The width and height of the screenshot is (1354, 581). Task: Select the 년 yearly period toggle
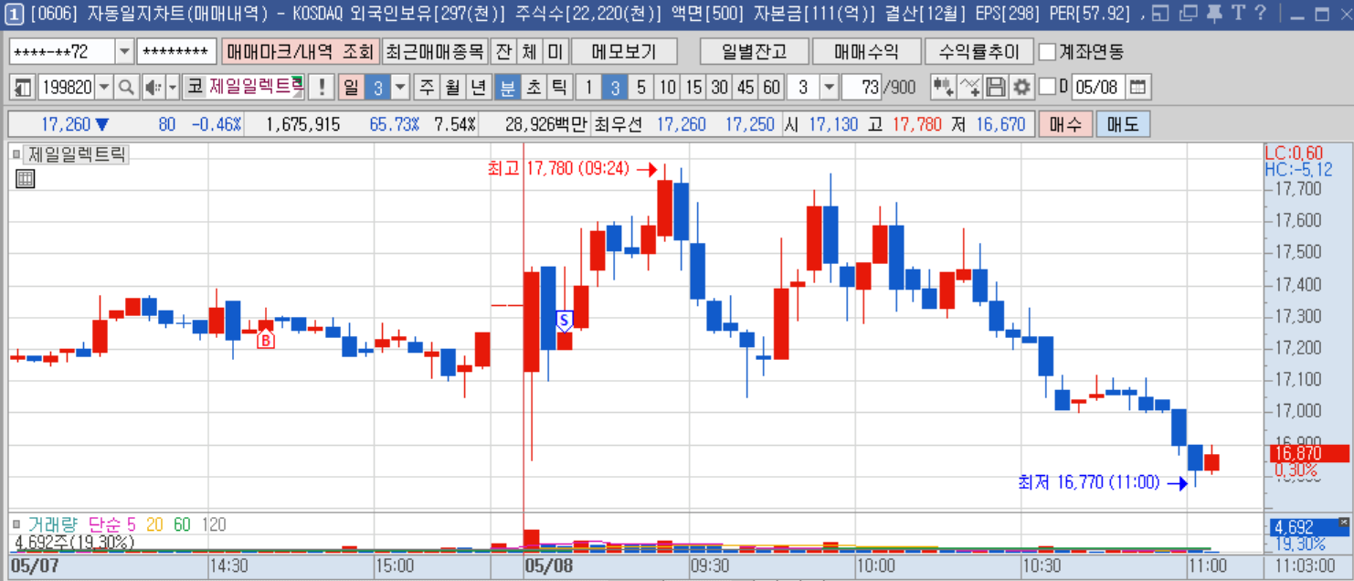[478, 88]
